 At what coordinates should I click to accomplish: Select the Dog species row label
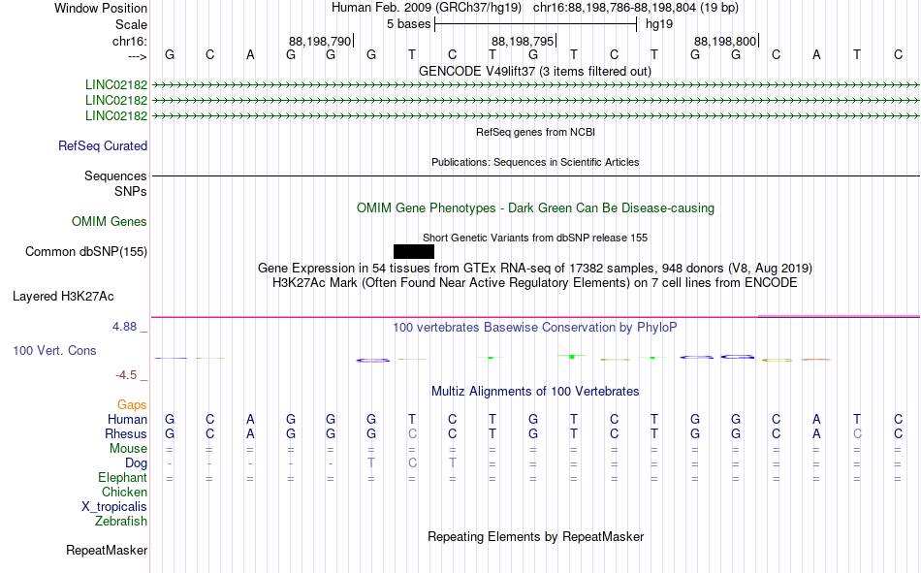click(x=137, y=463)
